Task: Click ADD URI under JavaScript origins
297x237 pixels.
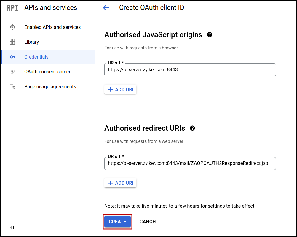Action: tap(120, 89)
